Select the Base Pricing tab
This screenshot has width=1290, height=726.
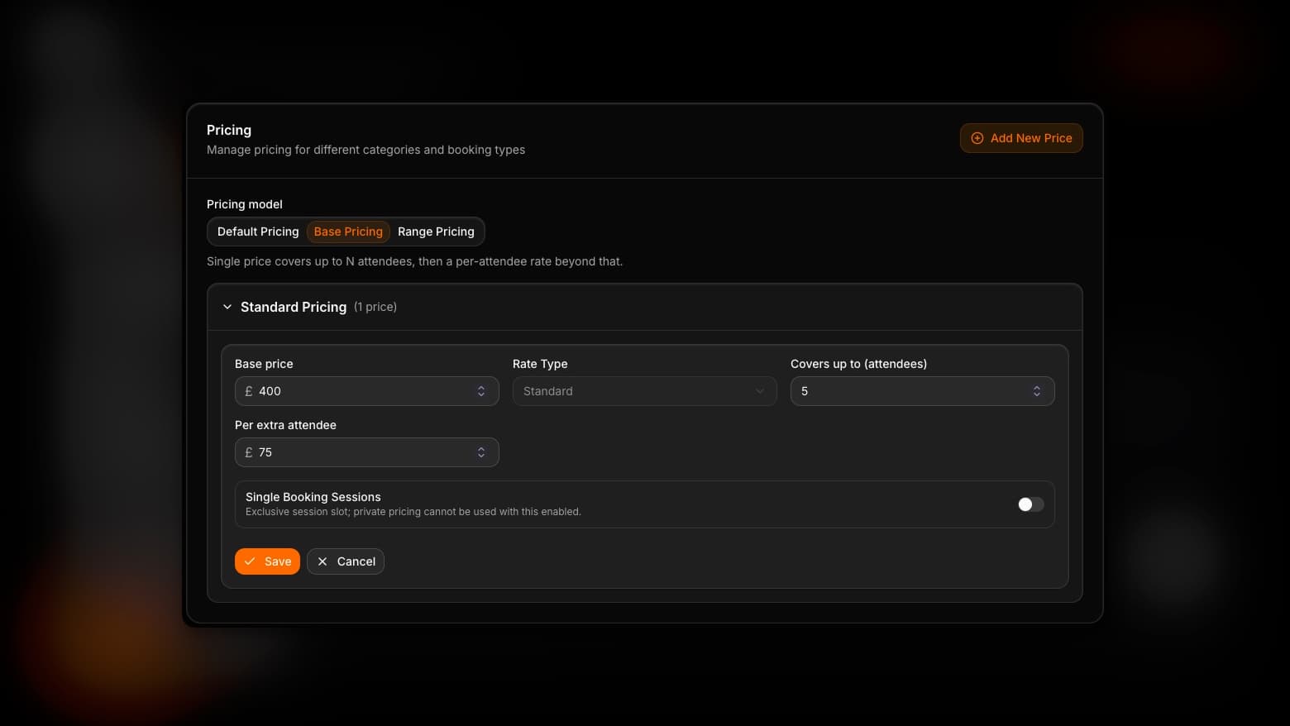point(348,232)
